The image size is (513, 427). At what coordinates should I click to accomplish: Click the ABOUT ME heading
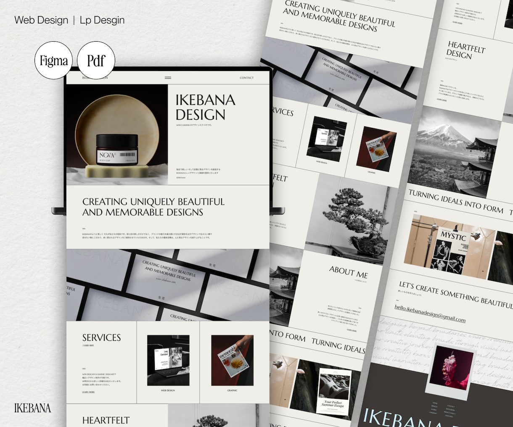(349, 272)
